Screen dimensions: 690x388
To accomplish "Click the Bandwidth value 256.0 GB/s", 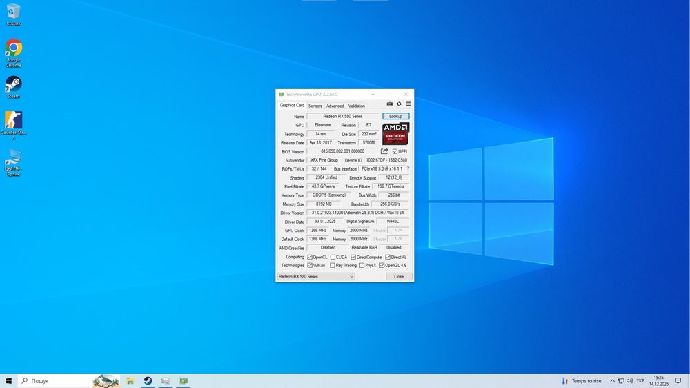I will click(391, 204).
